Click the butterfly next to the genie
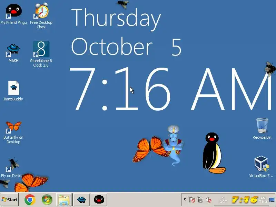The height and width of the screenshot is (207, 276). click(x=150, y=149)
